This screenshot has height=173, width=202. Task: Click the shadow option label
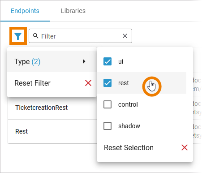pos(129,126)
